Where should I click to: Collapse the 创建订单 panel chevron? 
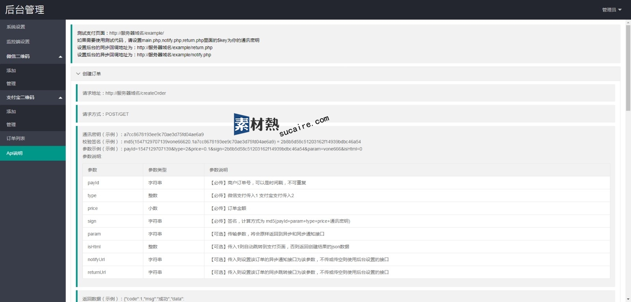pyautogui.click(x=78, y=74)
